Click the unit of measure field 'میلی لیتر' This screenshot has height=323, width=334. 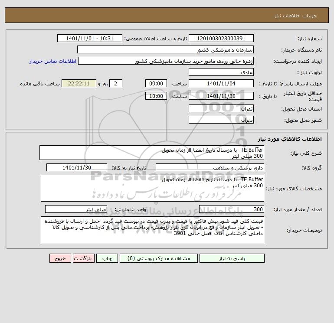click(x=76, y=209)
